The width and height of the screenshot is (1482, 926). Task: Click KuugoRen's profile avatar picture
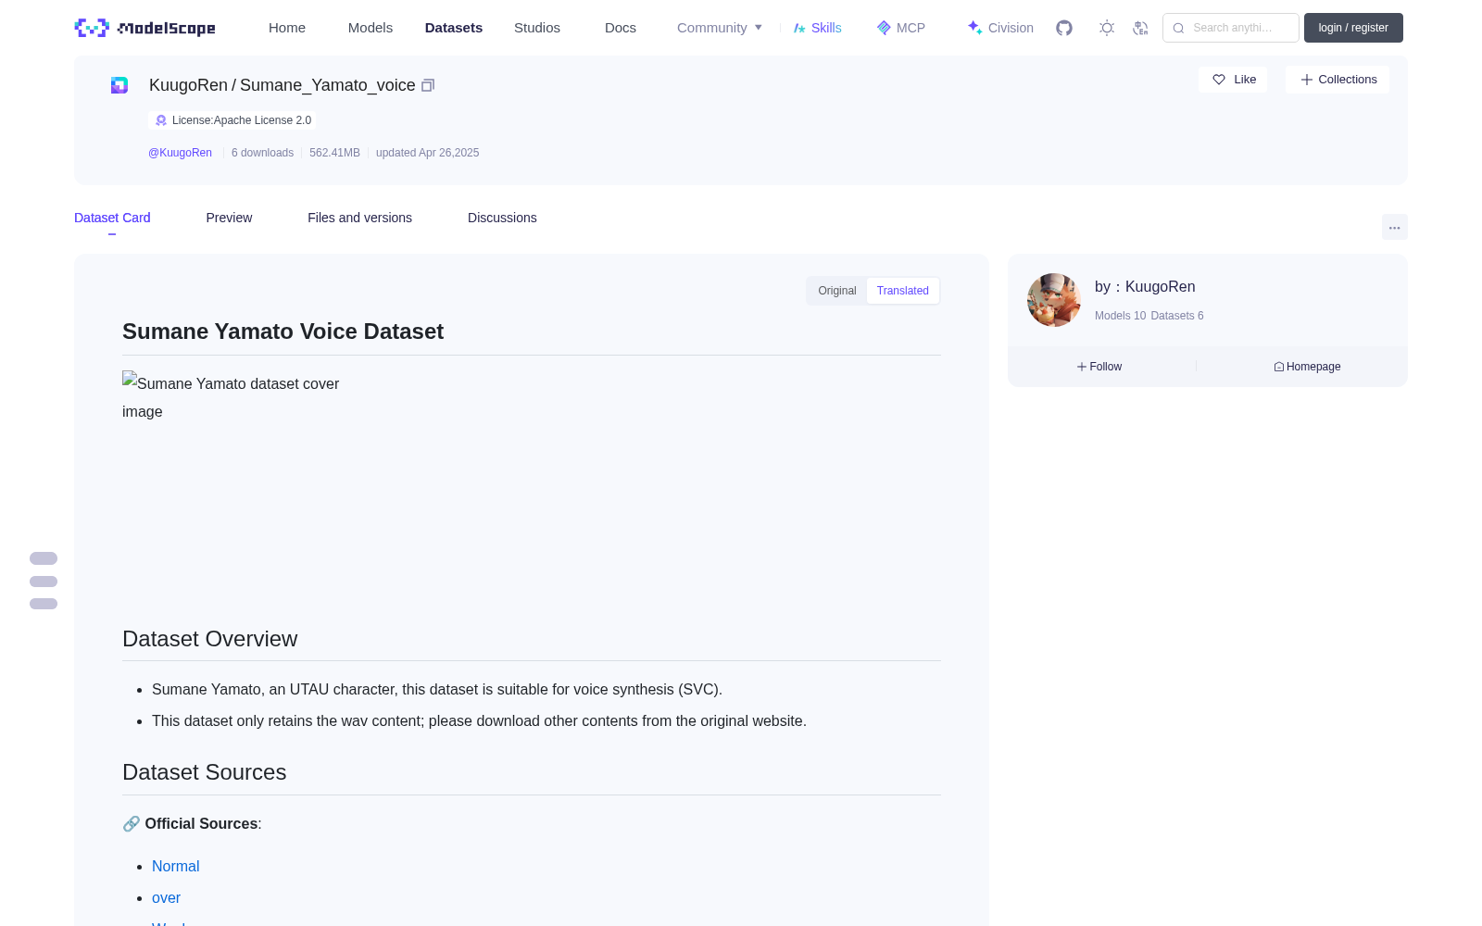[x=1054, y=300]
